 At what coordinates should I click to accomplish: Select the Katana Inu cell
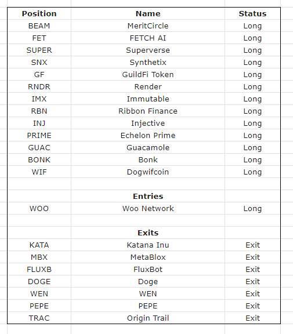[148, 245]
